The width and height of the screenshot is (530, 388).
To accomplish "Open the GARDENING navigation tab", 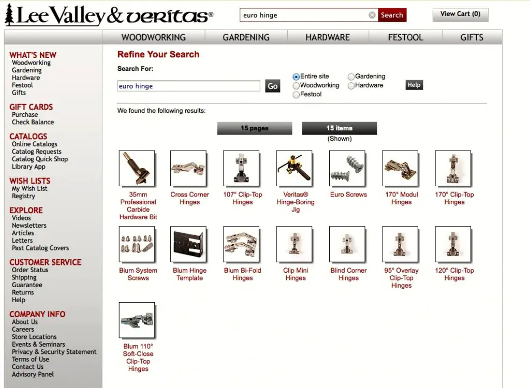I will point(246,37).
